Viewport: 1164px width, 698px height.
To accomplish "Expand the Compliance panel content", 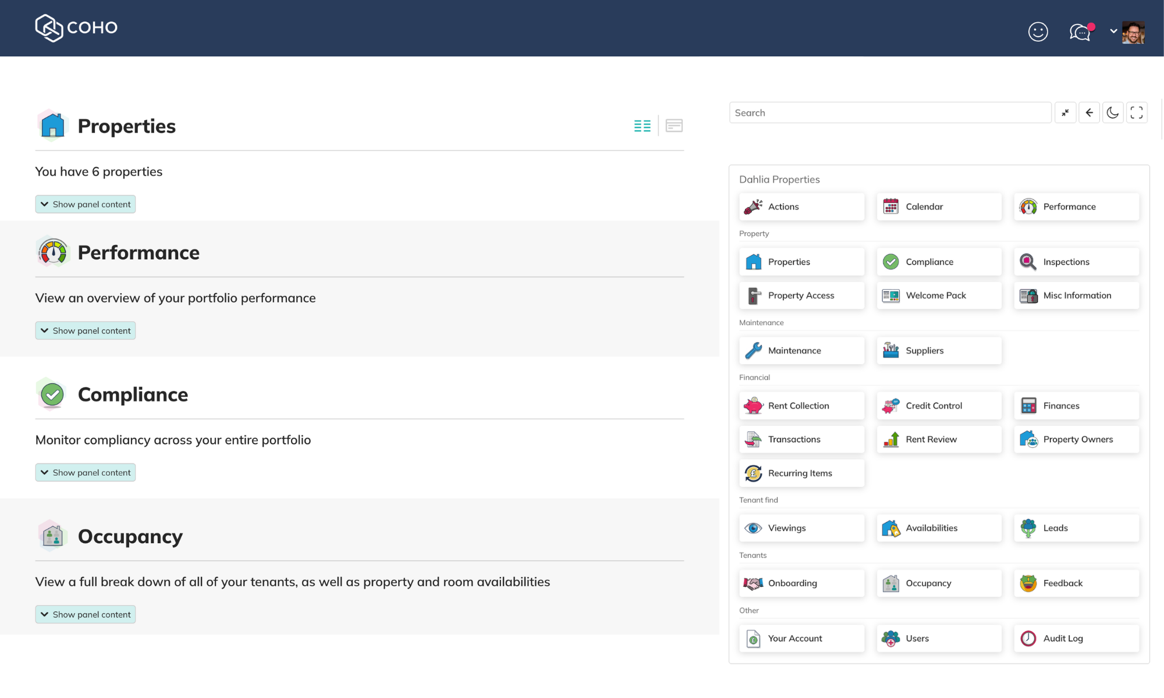I will 85,472.
